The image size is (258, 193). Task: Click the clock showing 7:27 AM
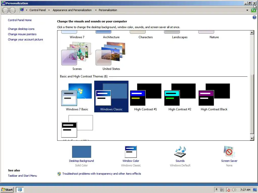point(245,190)
